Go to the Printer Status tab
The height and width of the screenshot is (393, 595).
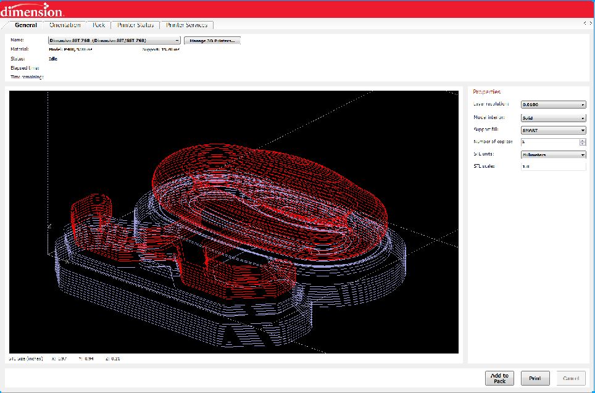(135, 25)
